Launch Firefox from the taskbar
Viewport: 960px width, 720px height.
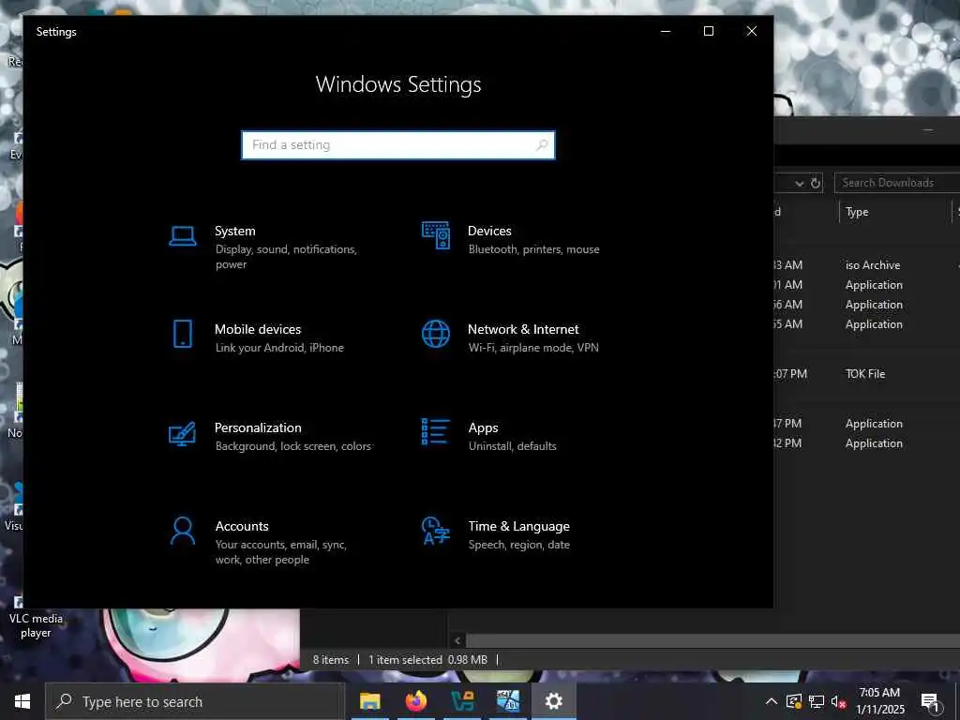click(415, 701)
